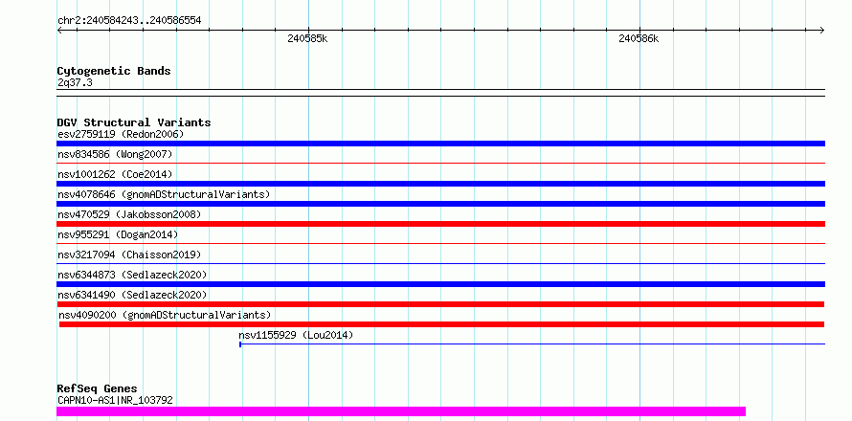
Task: Select the red bar under nsv470529
Action: click(440, 224)
